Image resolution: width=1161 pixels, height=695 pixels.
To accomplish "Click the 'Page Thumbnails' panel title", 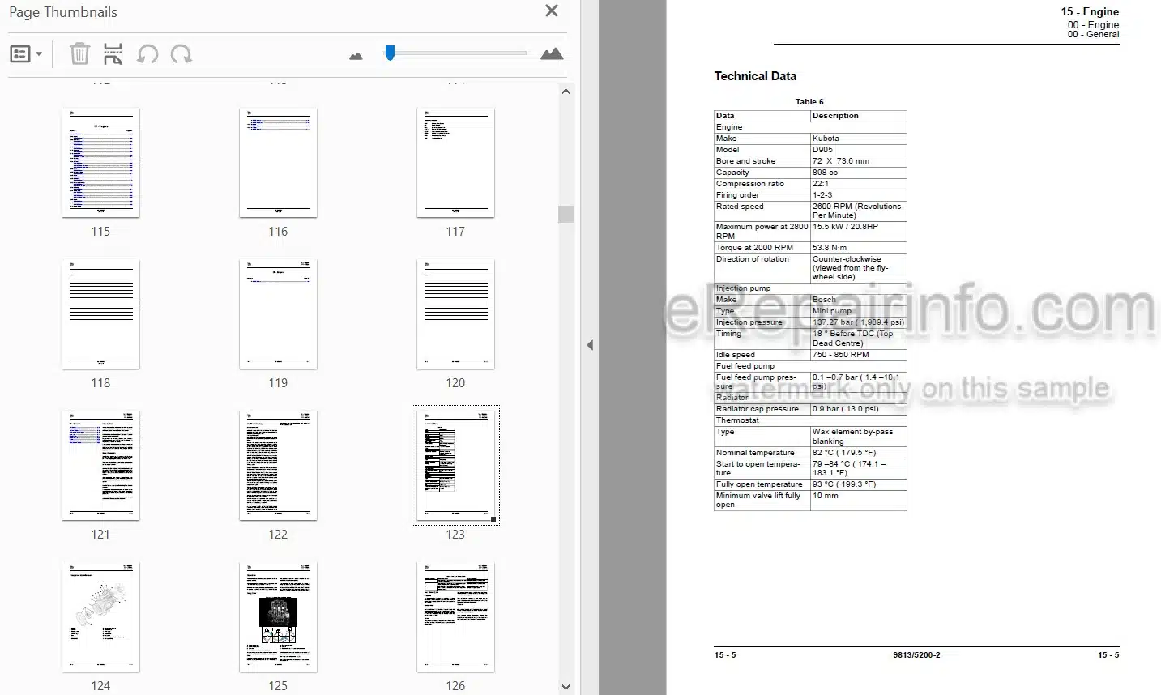I will pos(63,12).
